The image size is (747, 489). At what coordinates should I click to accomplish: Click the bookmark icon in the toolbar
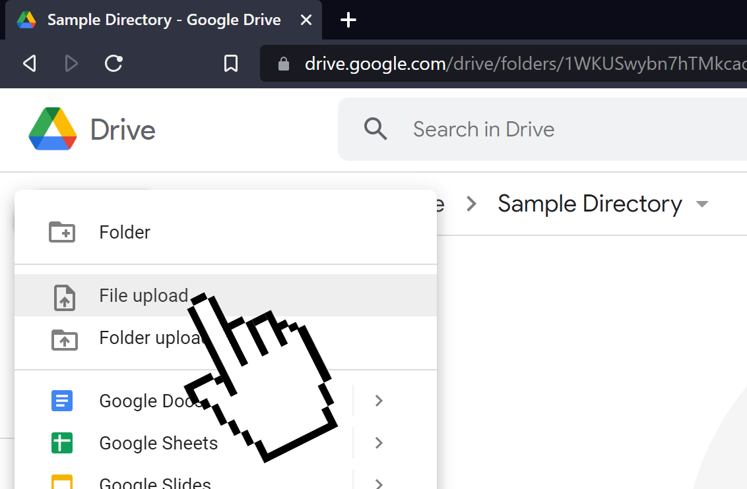point(230,63)
